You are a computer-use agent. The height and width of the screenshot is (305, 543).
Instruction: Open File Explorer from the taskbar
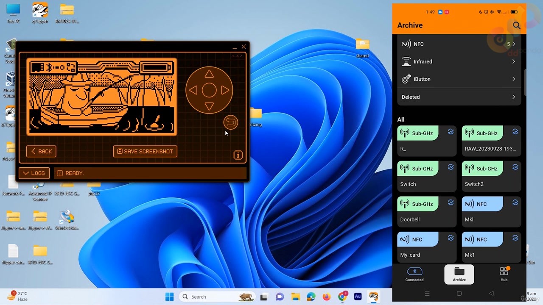pos(295,297)
